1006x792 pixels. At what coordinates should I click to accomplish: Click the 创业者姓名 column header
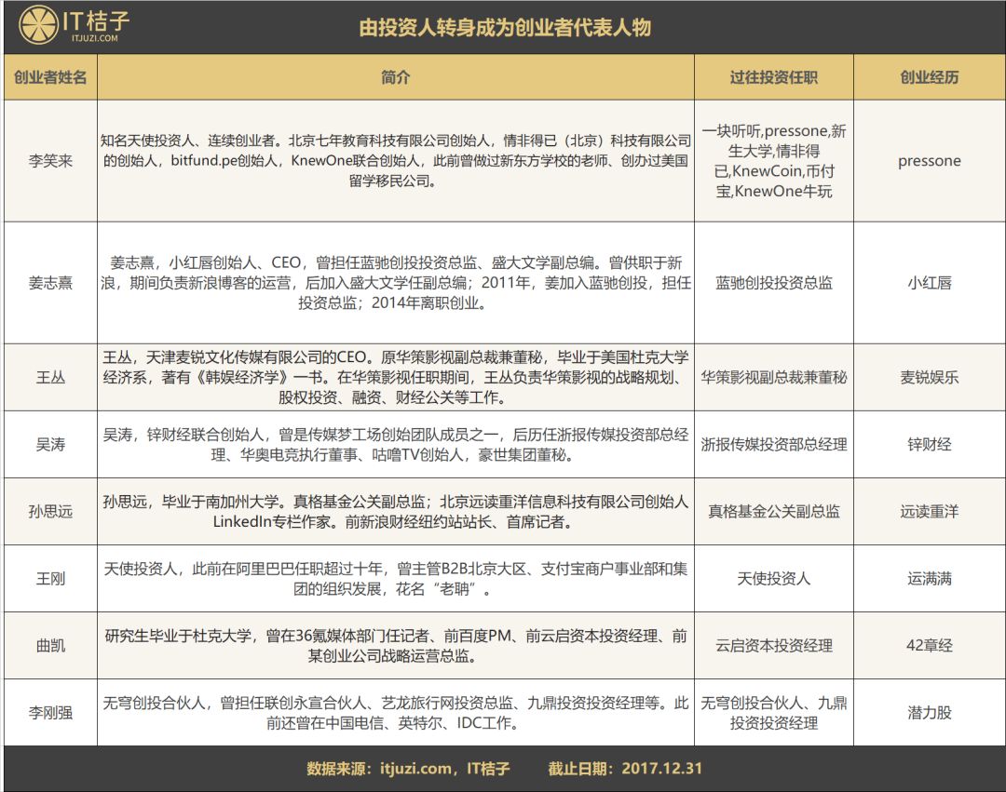pos(50,77)
